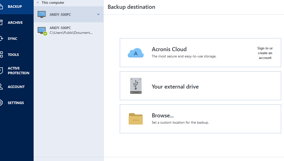Choose Your external drive as destination
Viewport: 284px width, 161px height.
click(175, 87)
